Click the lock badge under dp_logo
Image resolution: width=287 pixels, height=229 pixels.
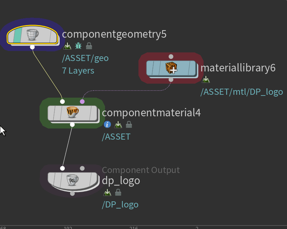pyautogui.click(x=118, y=193)
